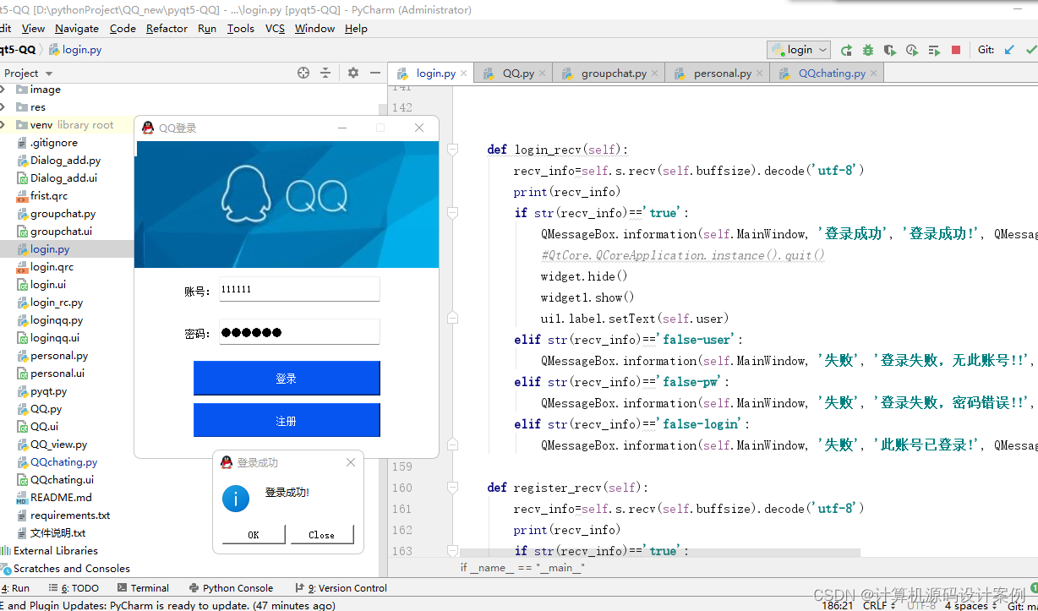Open the View menu
Screen dimensions: 1038x611
[x=34, y=29]
